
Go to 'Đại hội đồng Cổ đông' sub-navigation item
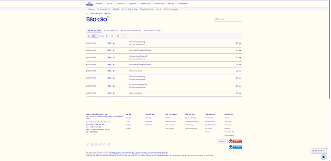pos(130,9)
